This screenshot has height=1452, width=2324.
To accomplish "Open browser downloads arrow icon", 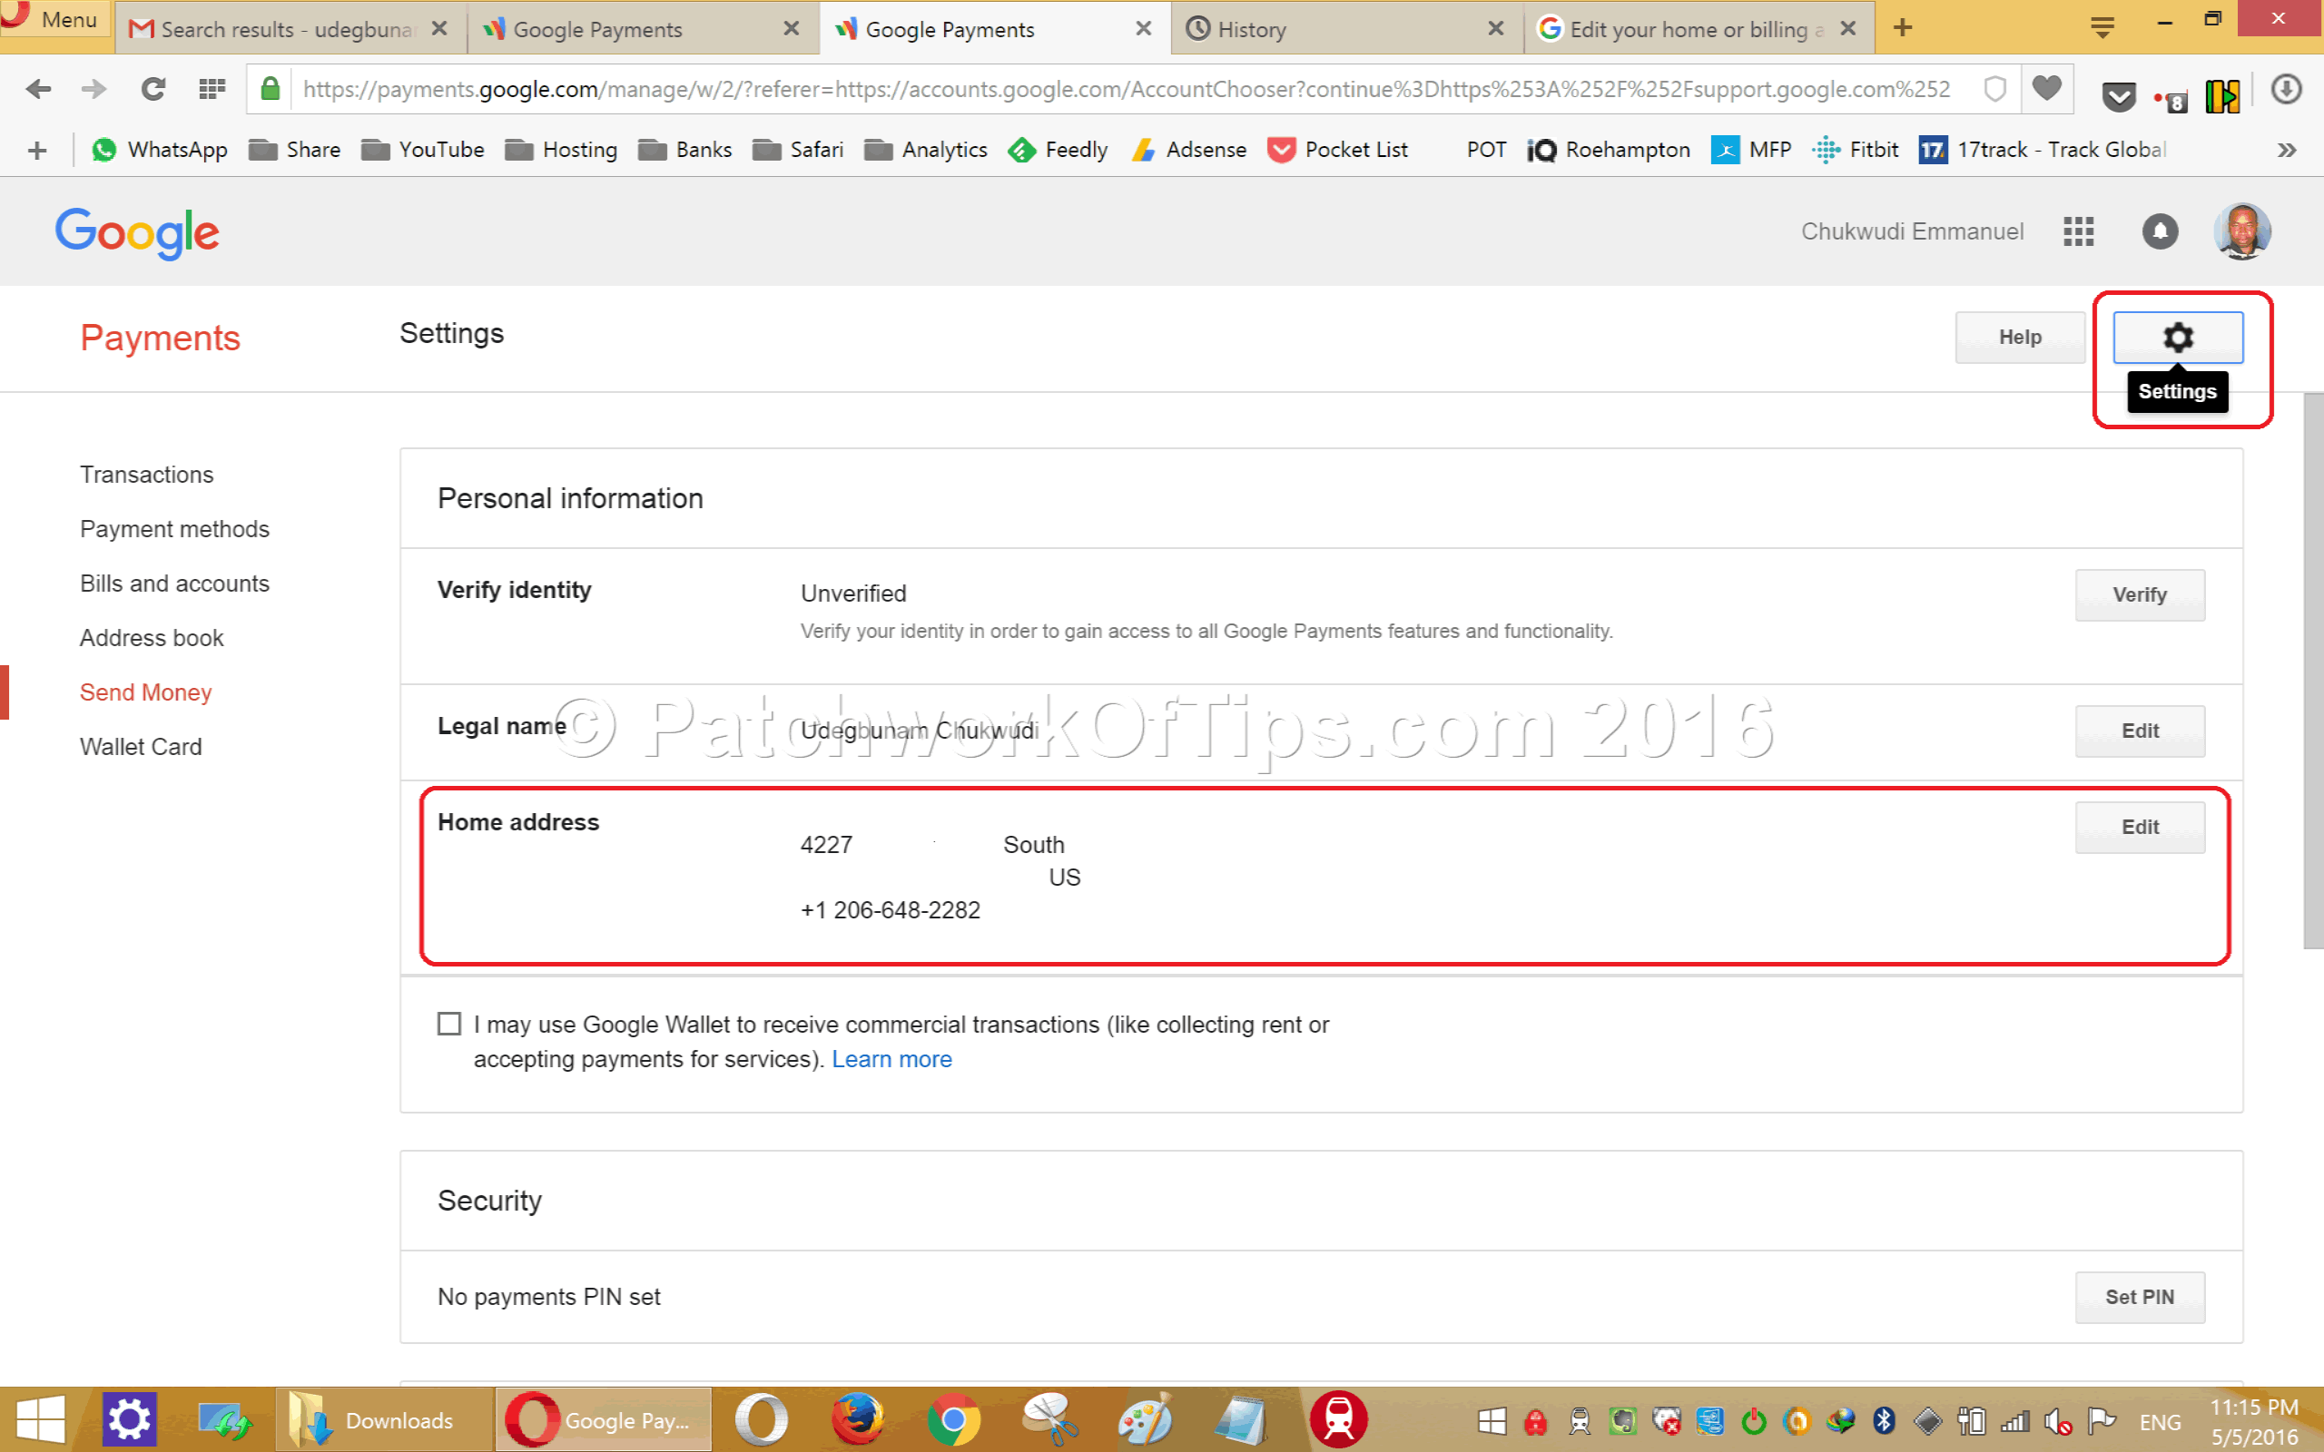I will (2286, 89).
